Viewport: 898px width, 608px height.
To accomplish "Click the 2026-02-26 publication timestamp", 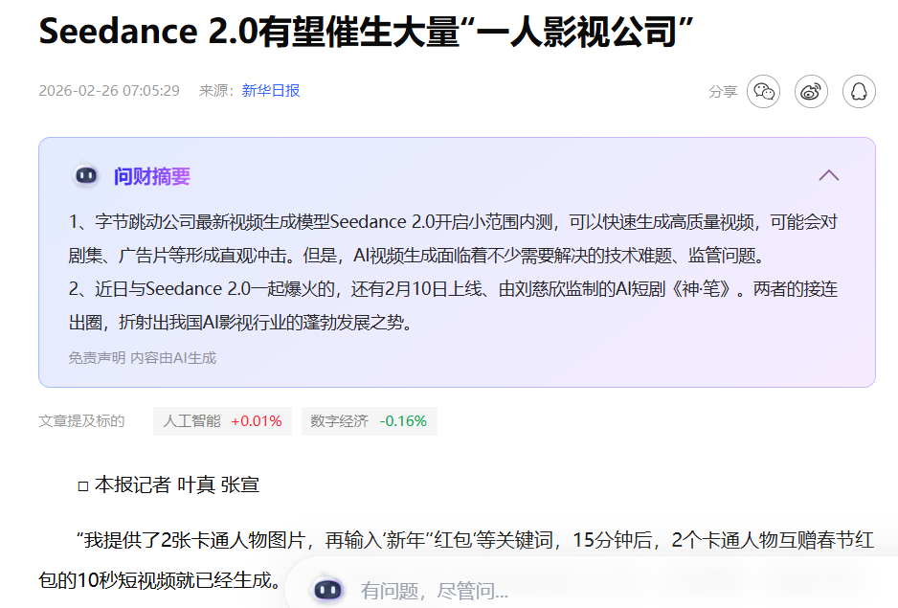I will coord(109,91).
